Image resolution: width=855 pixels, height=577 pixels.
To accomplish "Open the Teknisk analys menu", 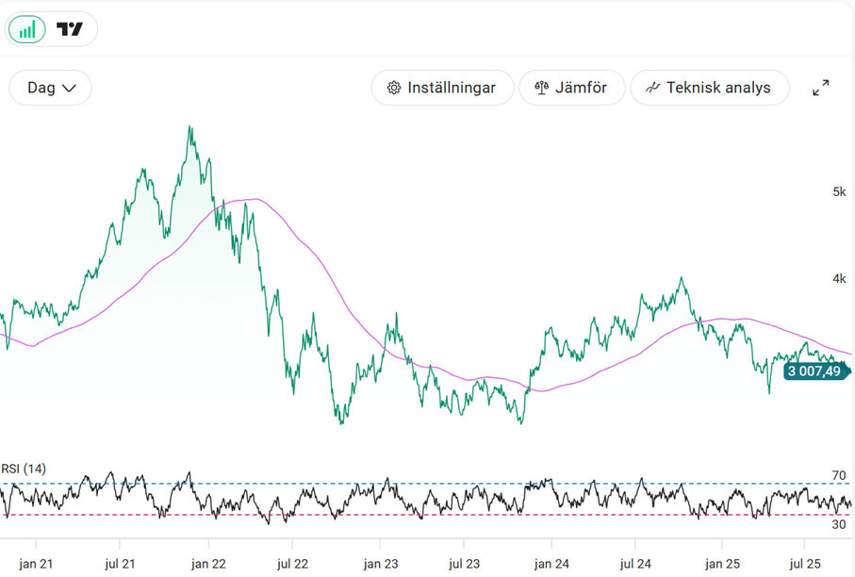I will pos(708,88).
